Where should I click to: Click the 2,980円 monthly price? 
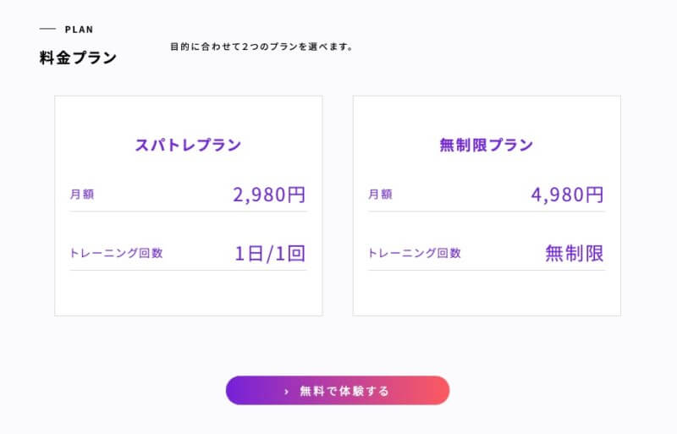click(x=269, y=195)
